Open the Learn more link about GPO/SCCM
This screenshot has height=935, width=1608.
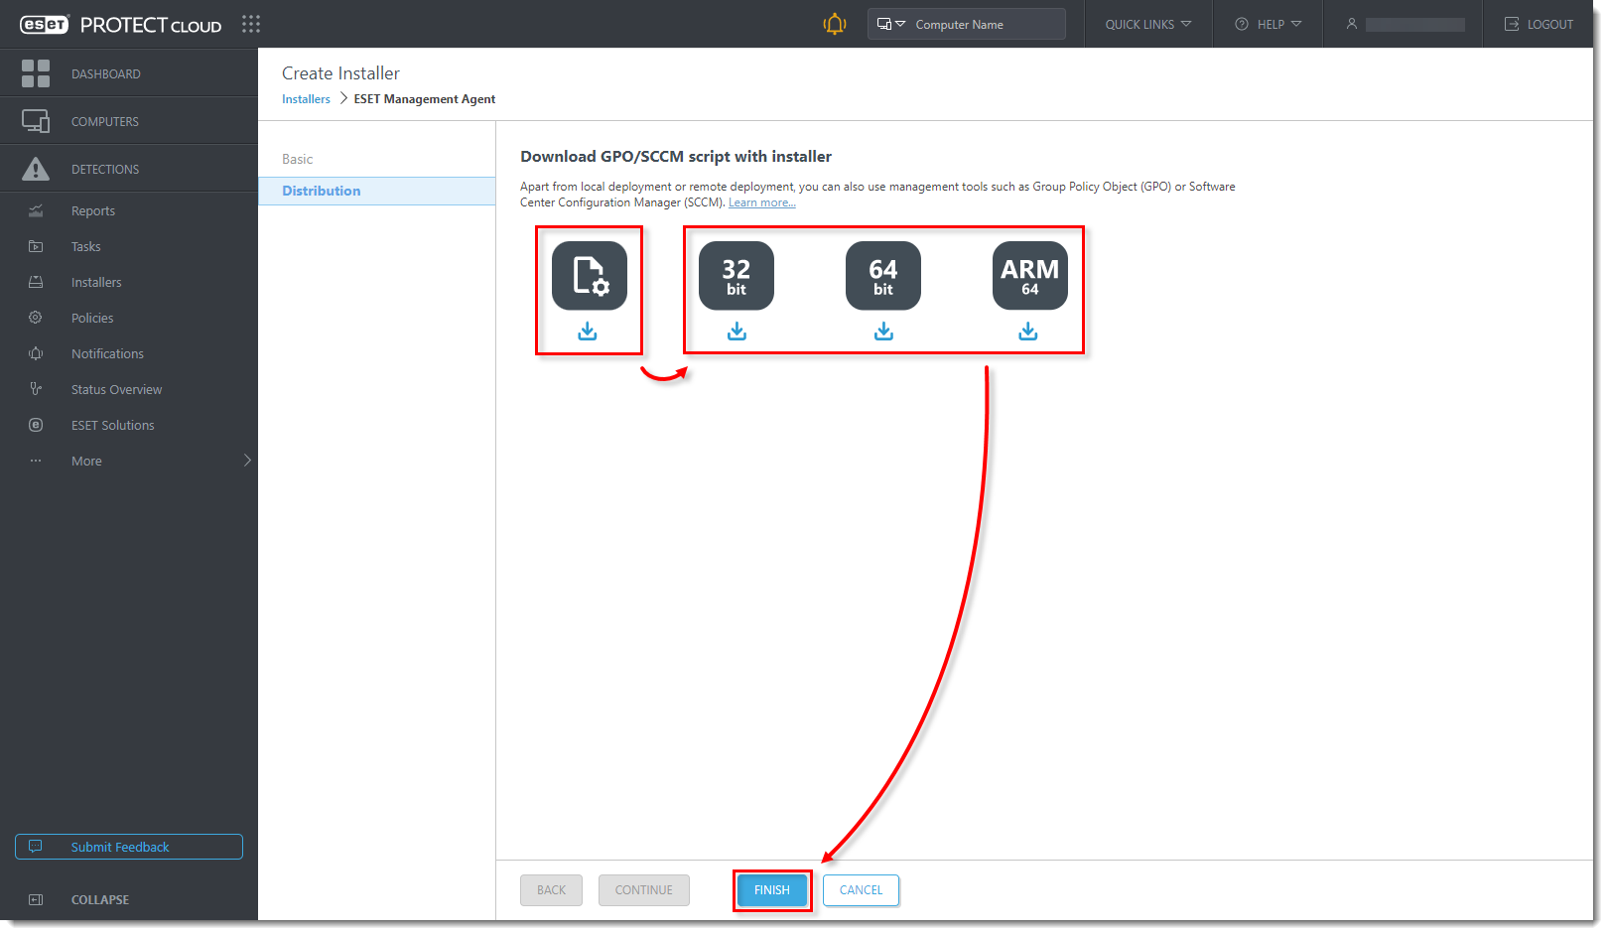point(761,201)
